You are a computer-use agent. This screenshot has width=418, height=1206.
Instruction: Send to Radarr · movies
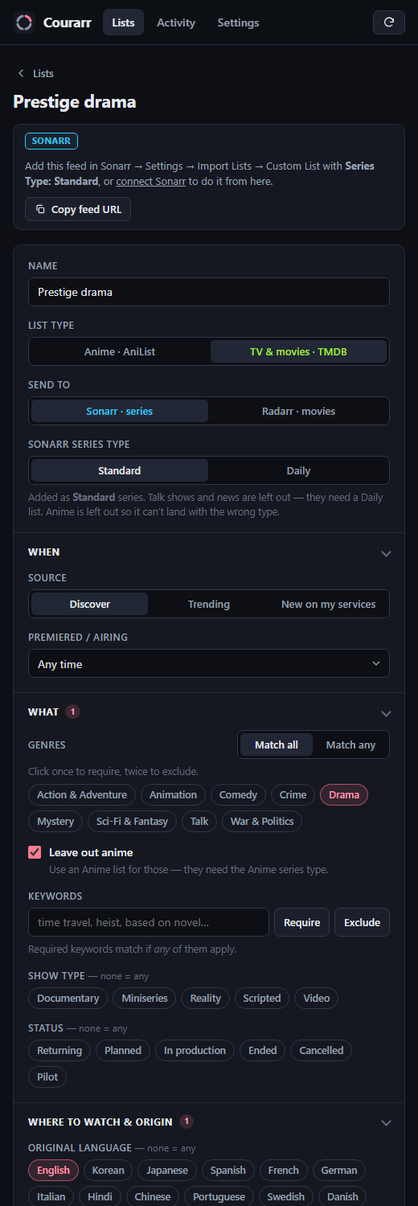click(298, 411)
